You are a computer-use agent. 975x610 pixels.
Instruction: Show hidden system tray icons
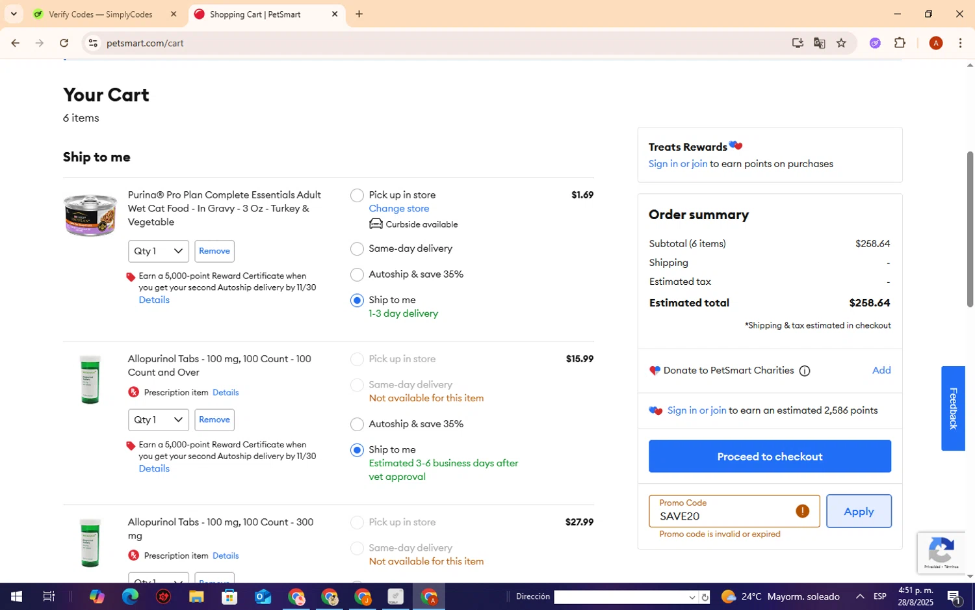(859, 596)
